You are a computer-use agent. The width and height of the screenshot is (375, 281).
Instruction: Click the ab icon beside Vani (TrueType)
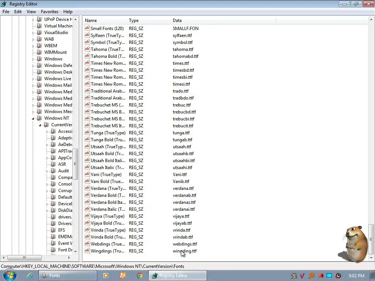coord(87,174)
